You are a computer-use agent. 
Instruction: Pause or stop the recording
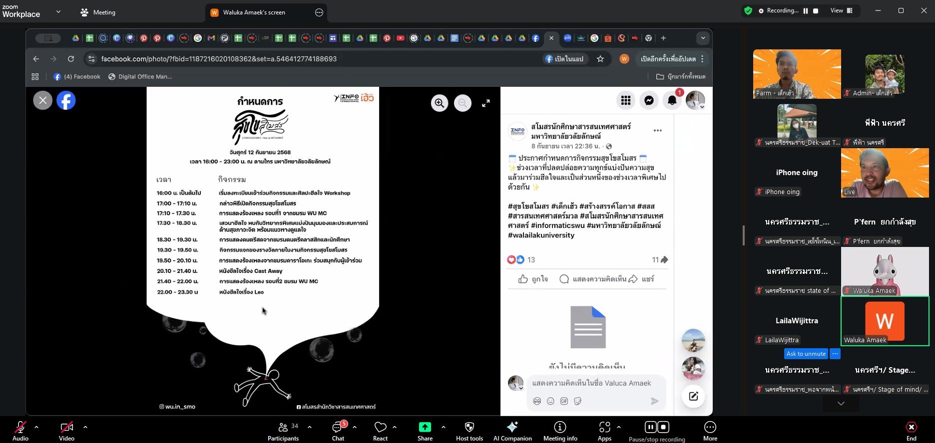[656, 431]
